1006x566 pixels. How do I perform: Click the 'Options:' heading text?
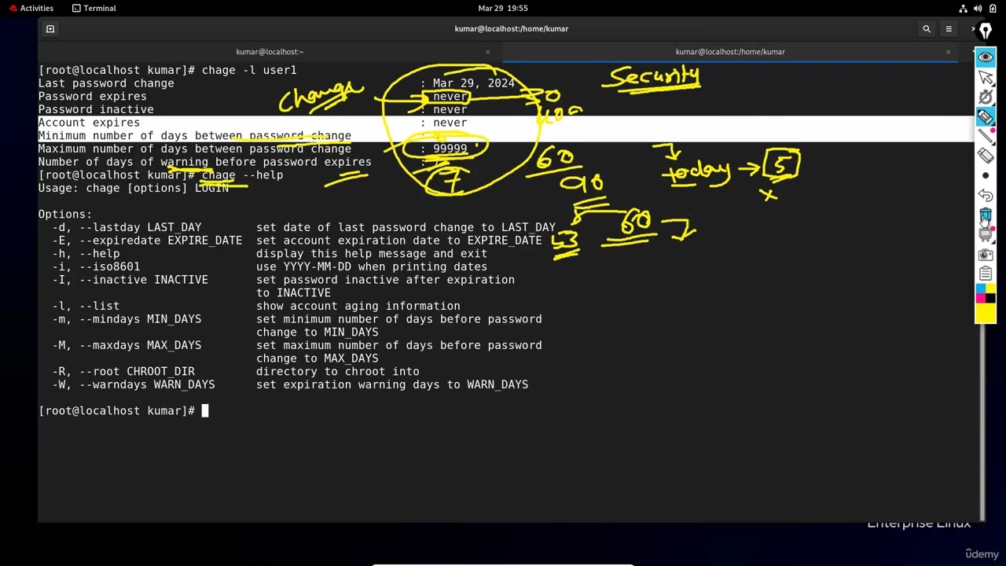pos(65,215)
